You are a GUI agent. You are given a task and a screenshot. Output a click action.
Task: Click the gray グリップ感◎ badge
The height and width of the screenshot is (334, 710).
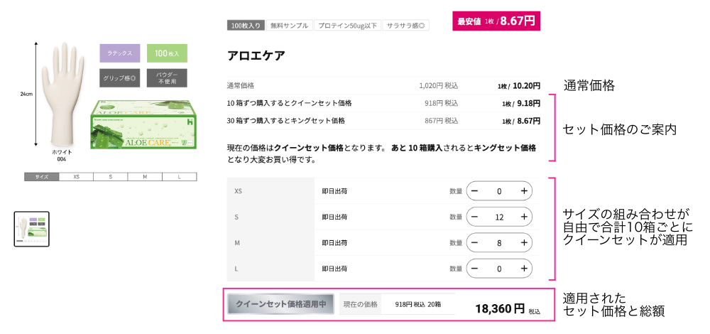(119, 78)
